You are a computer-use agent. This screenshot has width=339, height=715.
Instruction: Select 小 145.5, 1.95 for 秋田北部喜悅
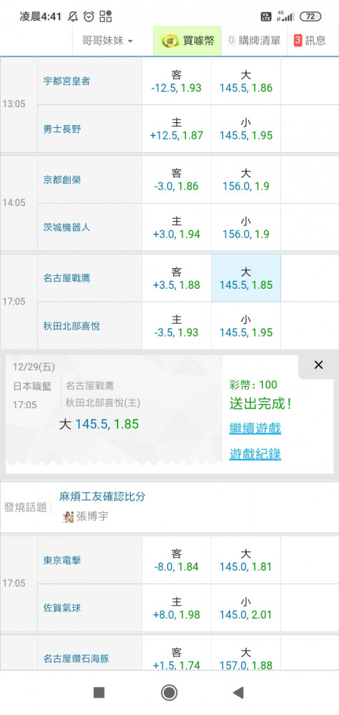pyautogui.click(x=246, y=326)
